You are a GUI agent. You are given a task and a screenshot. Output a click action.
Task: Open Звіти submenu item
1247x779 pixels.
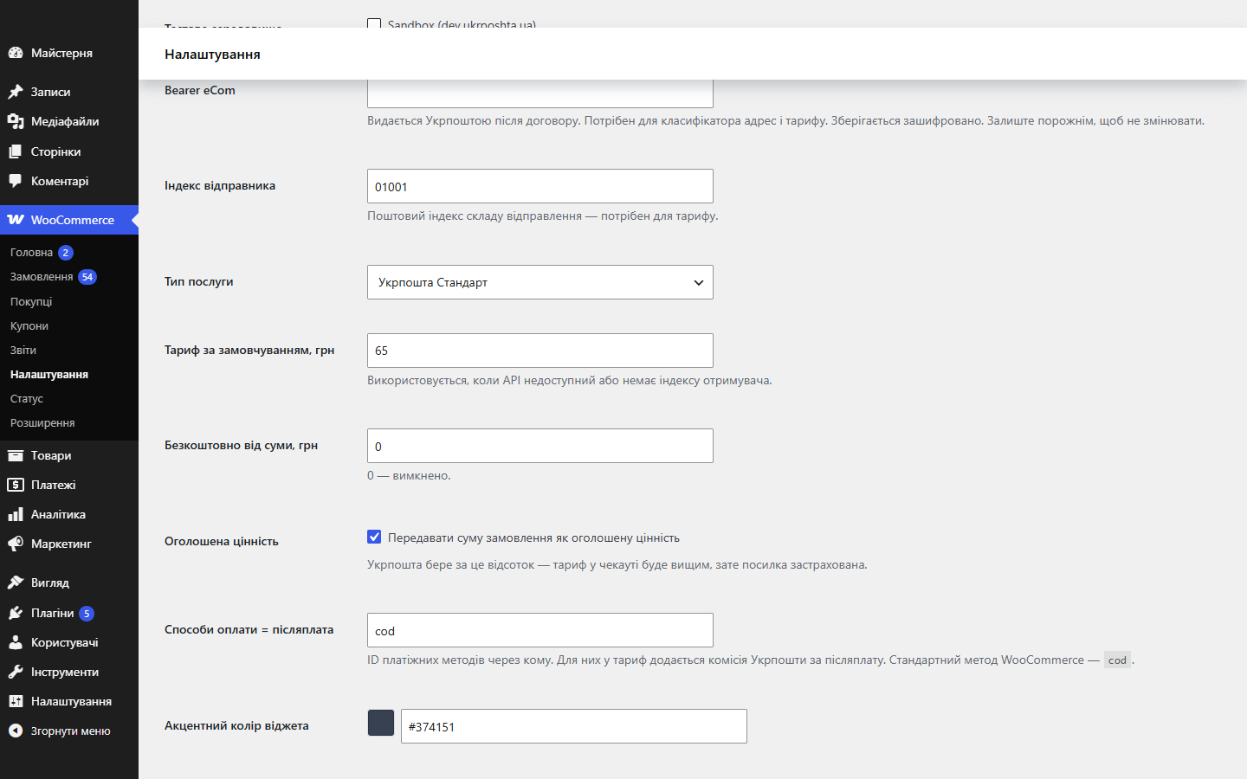[x=23, y=350]
